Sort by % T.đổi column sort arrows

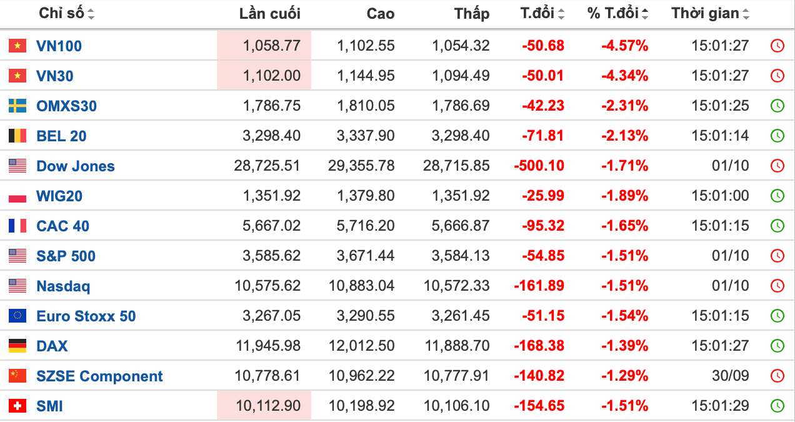(645, 14)
